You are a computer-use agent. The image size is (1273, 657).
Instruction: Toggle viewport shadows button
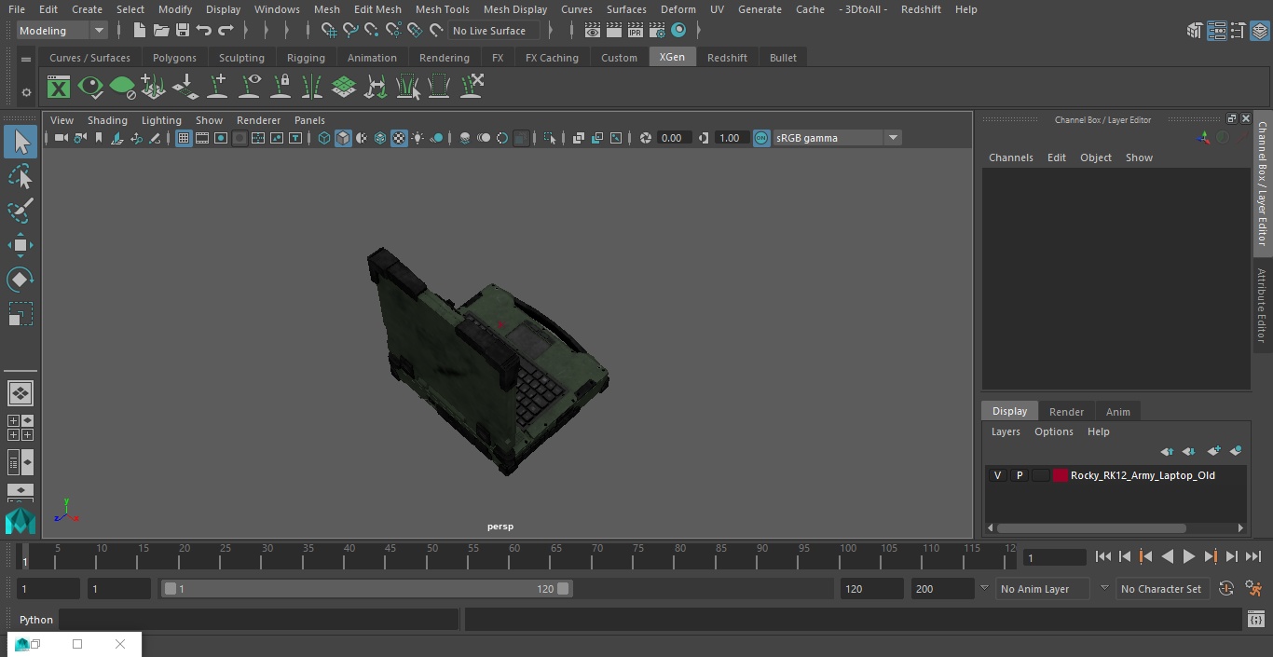pos(436,138)
